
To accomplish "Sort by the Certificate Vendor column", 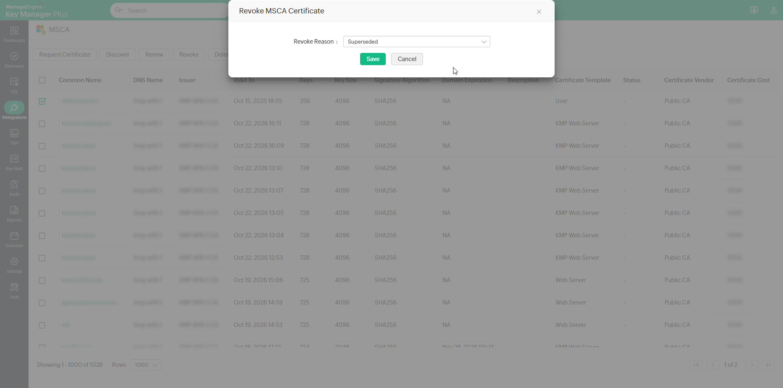I will [689, 80].
